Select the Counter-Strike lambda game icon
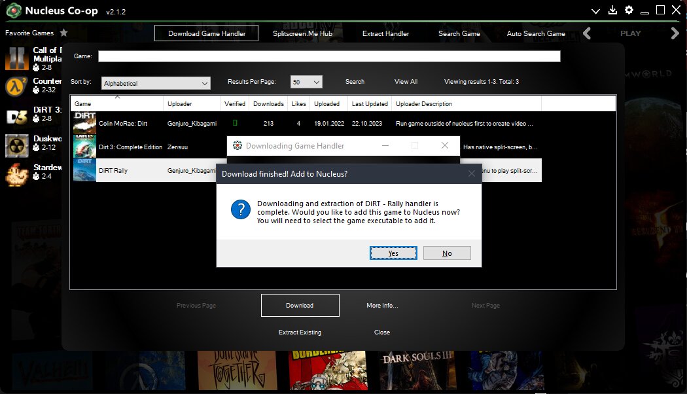The width and height of the screenshot is (687, 394). tap(16, 86)
